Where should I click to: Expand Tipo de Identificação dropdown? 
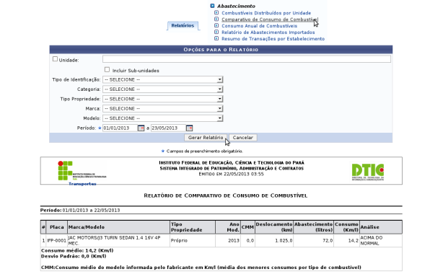pos(163,79)
